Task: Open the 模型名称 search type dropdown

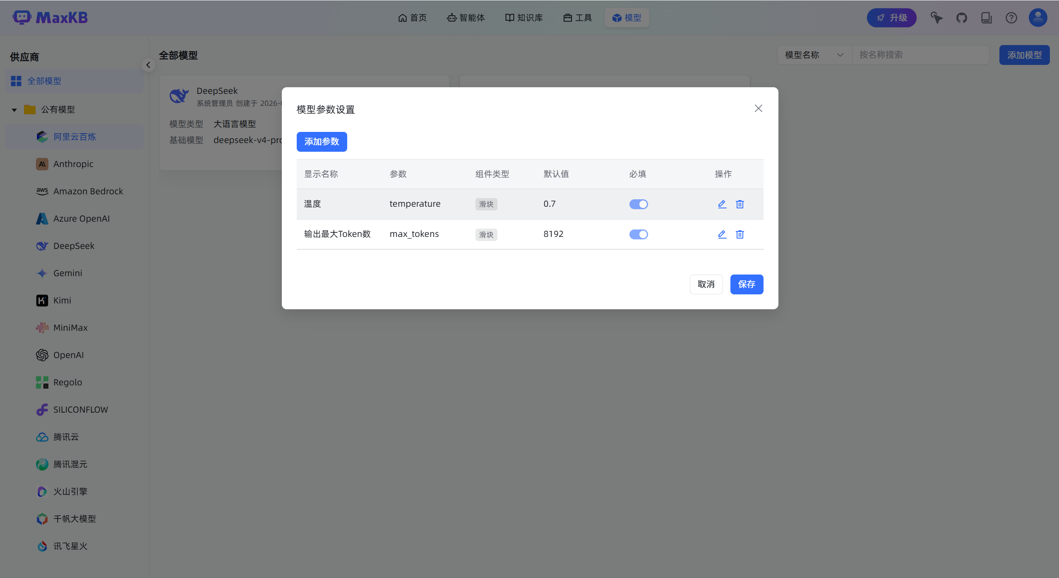Action: [x=814, y=55]
